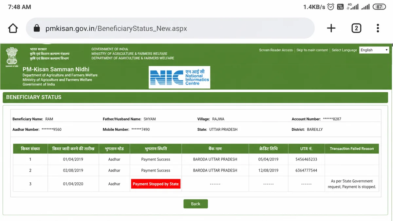Click the date 02/08/2019 cell
Screen dimensions: 393x221
pyautogui.click(x=73, y=171)
